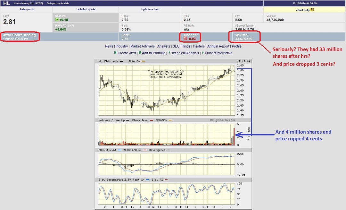The image size is (346, 210).
Task: Open the Industry link
Action: pos(122,46)
